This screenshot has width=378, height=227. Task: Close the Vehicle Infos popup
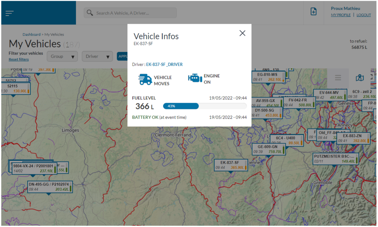pos(242,33)
